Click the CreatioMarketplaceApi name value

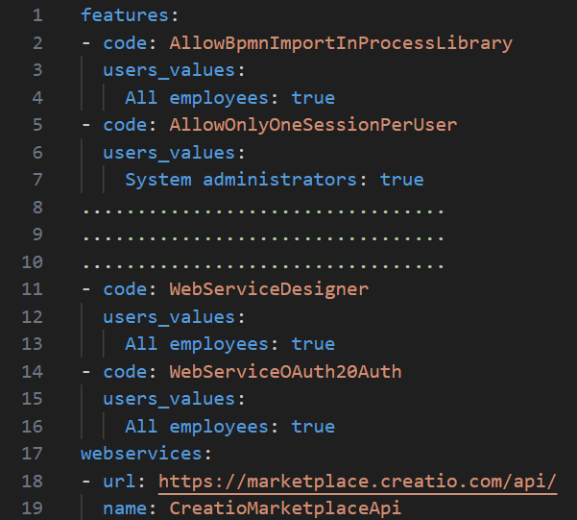285,508
